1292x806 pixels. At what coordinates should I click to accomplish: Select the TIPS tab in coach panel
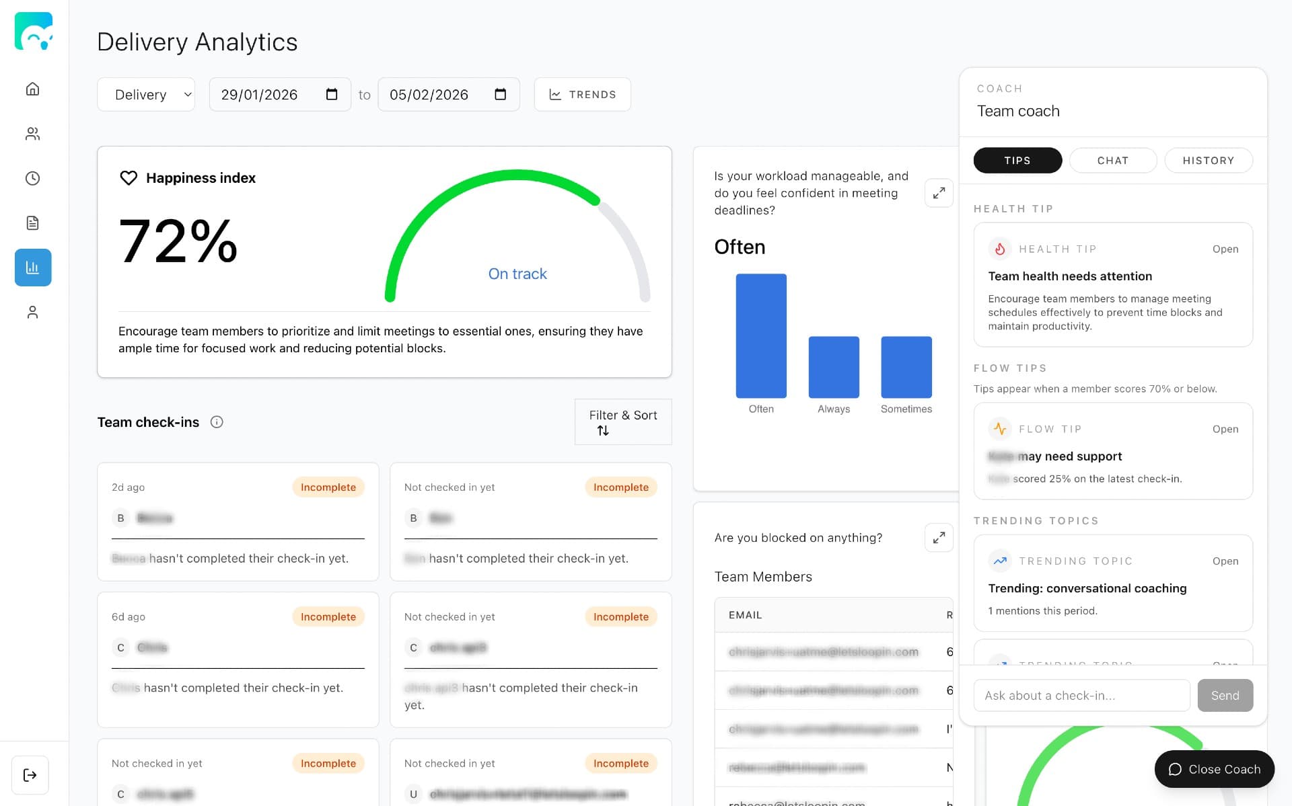pyautogui.click(x=1017, y=160)
